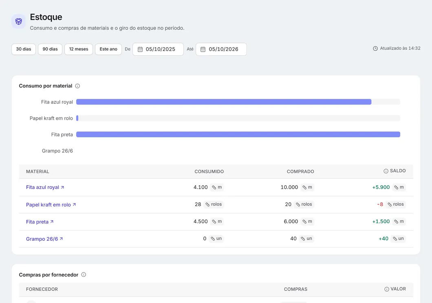Click unit tag 'm' beside consumed 4.500
The image size is (432, 303).
[217, 221]
